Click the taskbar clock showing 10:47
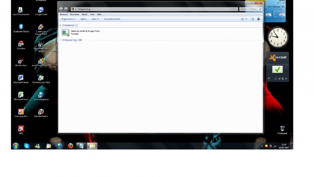The width and height of the screenshot is (314, 177). coord(284,146)
